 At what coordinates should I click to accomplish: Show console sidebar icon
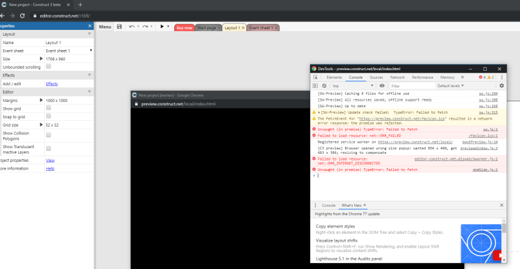click(315, 86)
